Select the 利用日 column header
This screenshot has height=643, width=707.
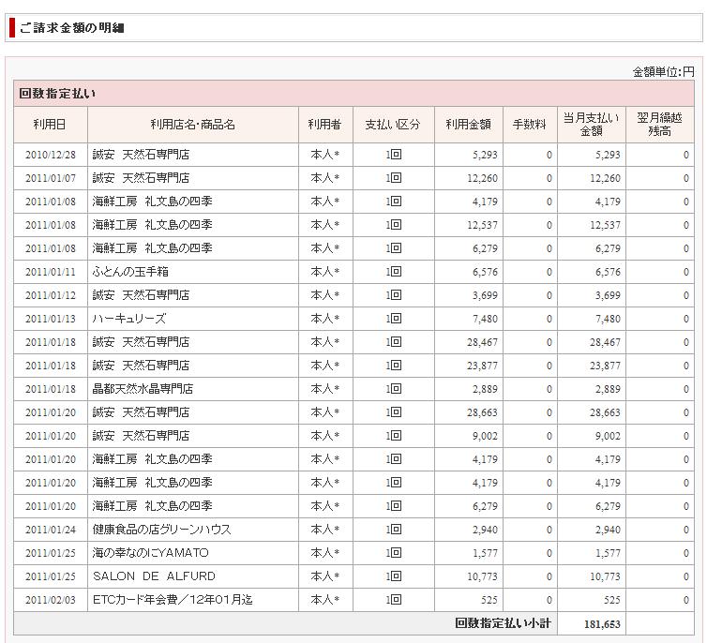50,125
